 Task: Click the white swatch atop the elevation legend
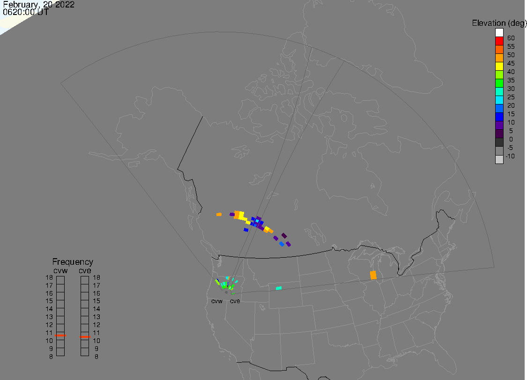pos(499,33)
